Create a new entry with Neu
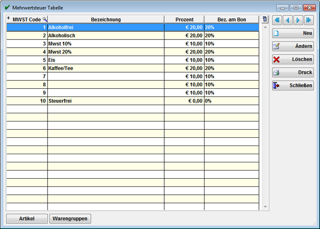320x229 pixels. (x=293, y=33)
